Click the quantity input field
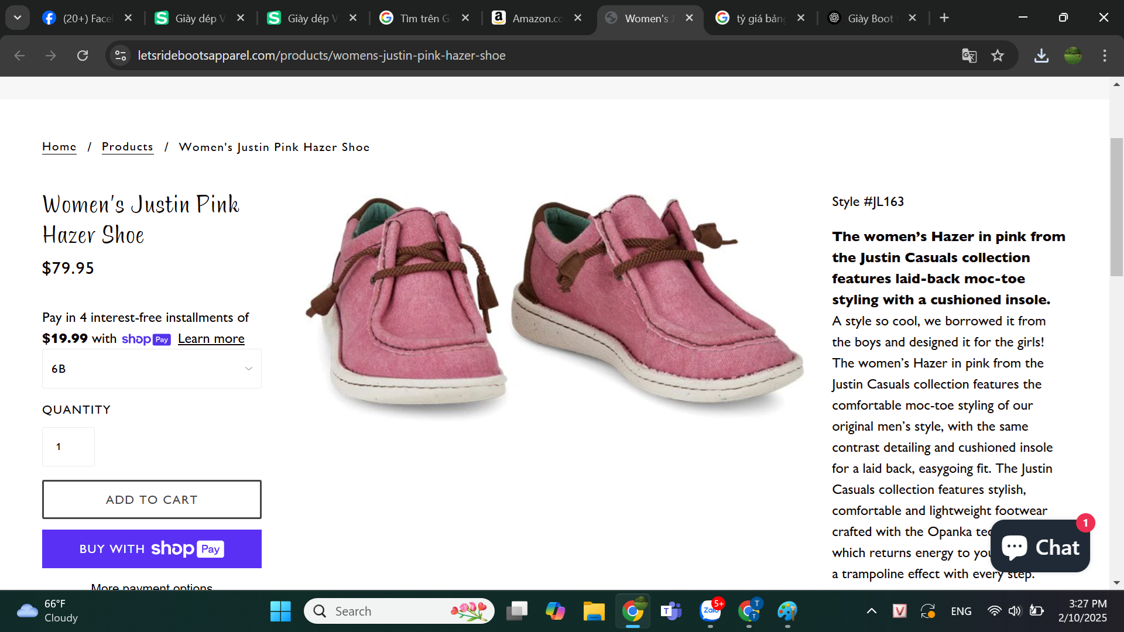Screen dimensions: 1124x632 (68, 446)
